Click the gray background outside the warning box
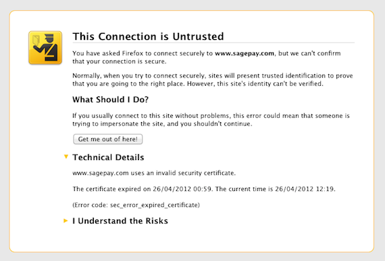This screenshot has height=261, width=385. click(x=192, y=5)
